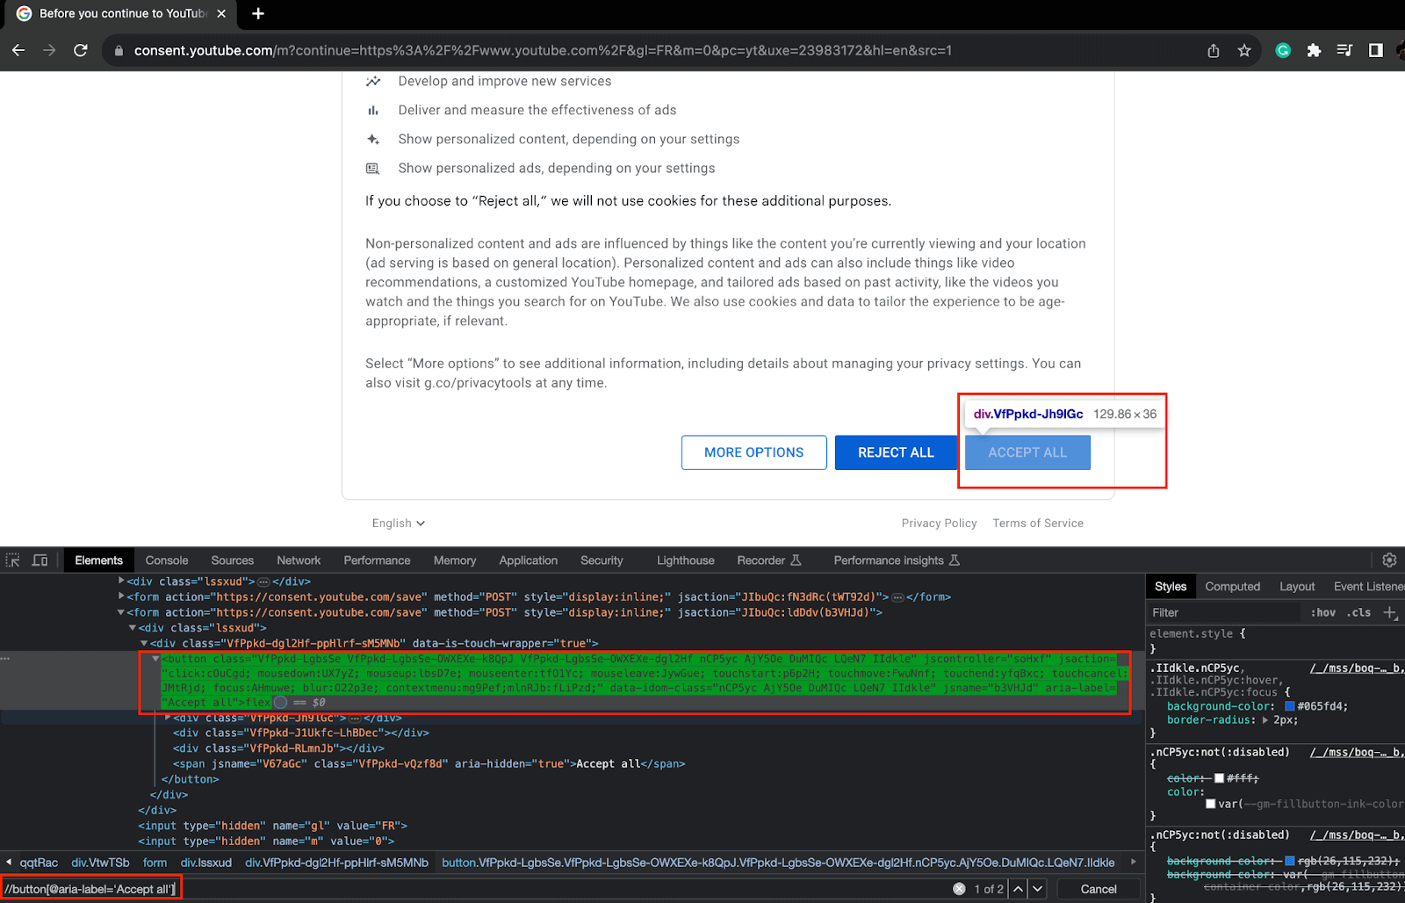The image size is (1405, 903).
Task: Open the English language dropdown
Action: click(x=398, y=523)
